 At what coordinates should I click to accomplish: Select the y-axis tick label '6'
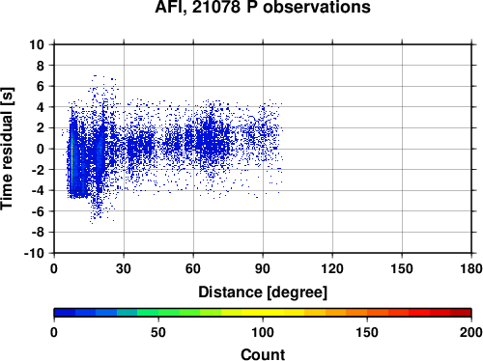pos(41,86)
